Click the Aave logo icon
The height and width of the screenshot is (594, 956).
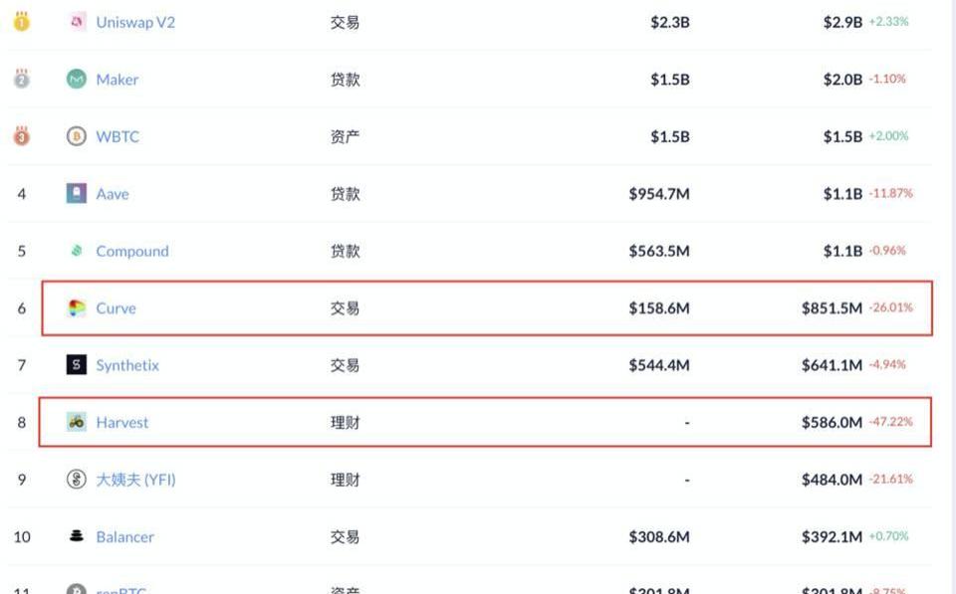[77, 194]
